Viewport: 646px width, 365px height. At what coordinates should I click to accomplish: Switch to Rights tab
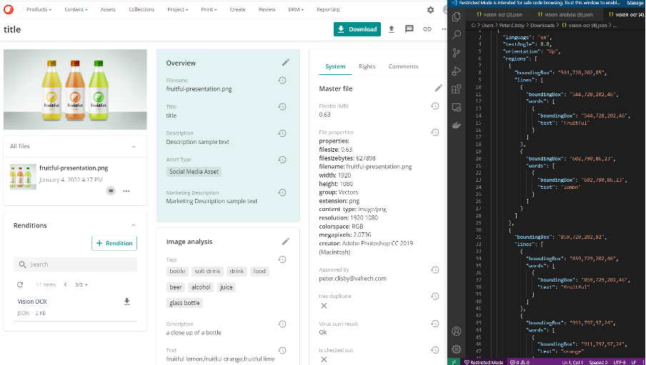point(367,66)
